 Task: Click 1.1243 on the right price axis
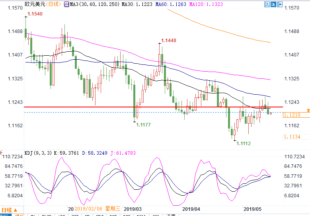pos(292,102)
